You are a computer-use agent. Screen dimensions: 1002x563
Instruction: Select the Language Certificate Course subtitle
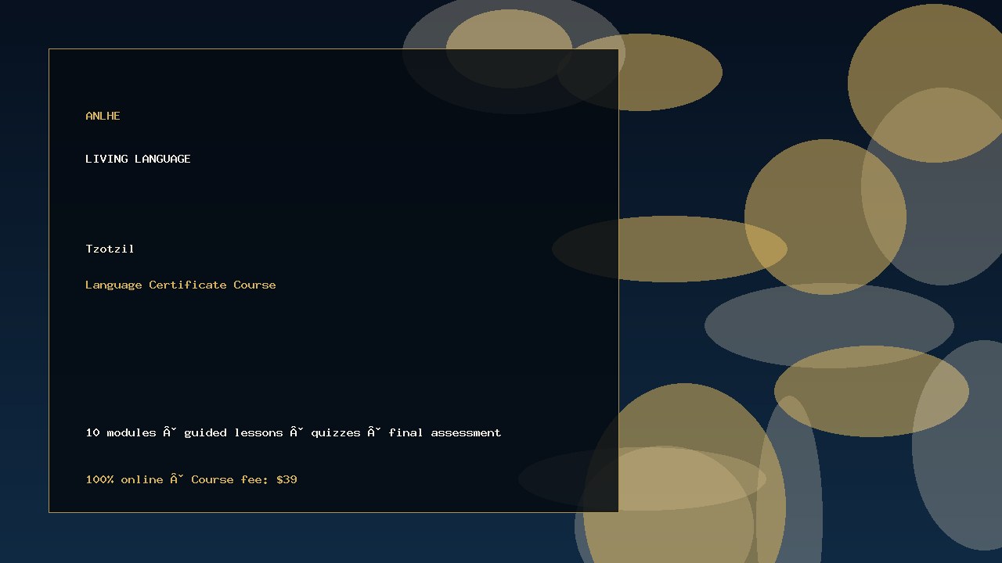[181, 285]
